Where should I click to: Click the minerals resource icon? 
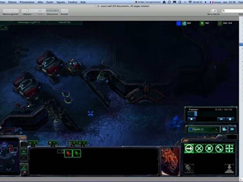click(x=184, y=23)
